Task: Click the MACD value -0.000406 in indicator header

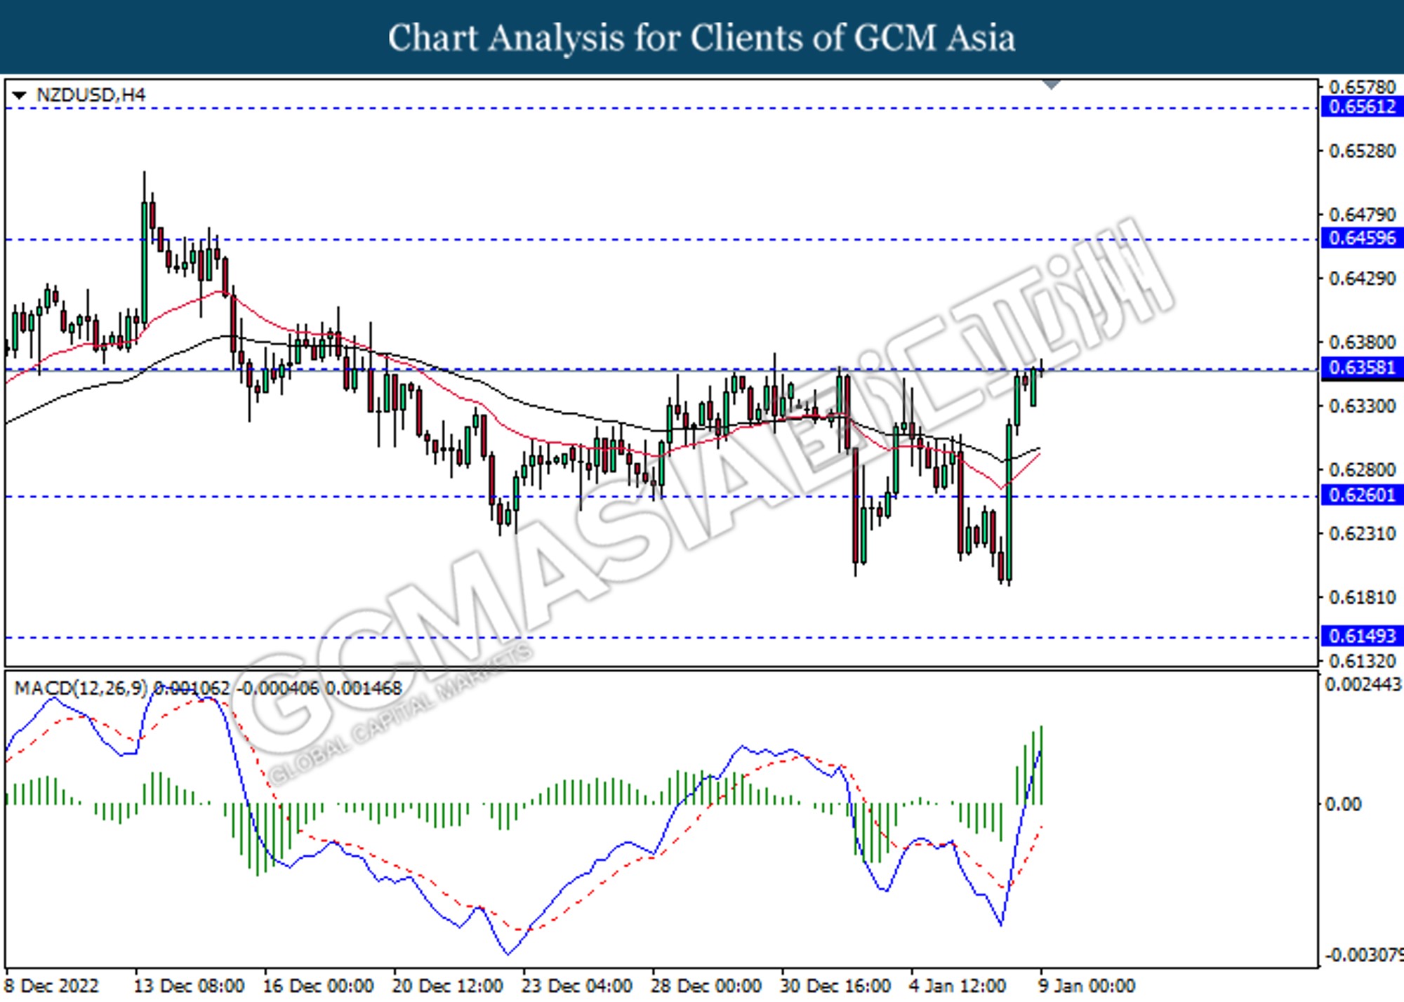Action: pyautogui.click(x=277, y=688)
